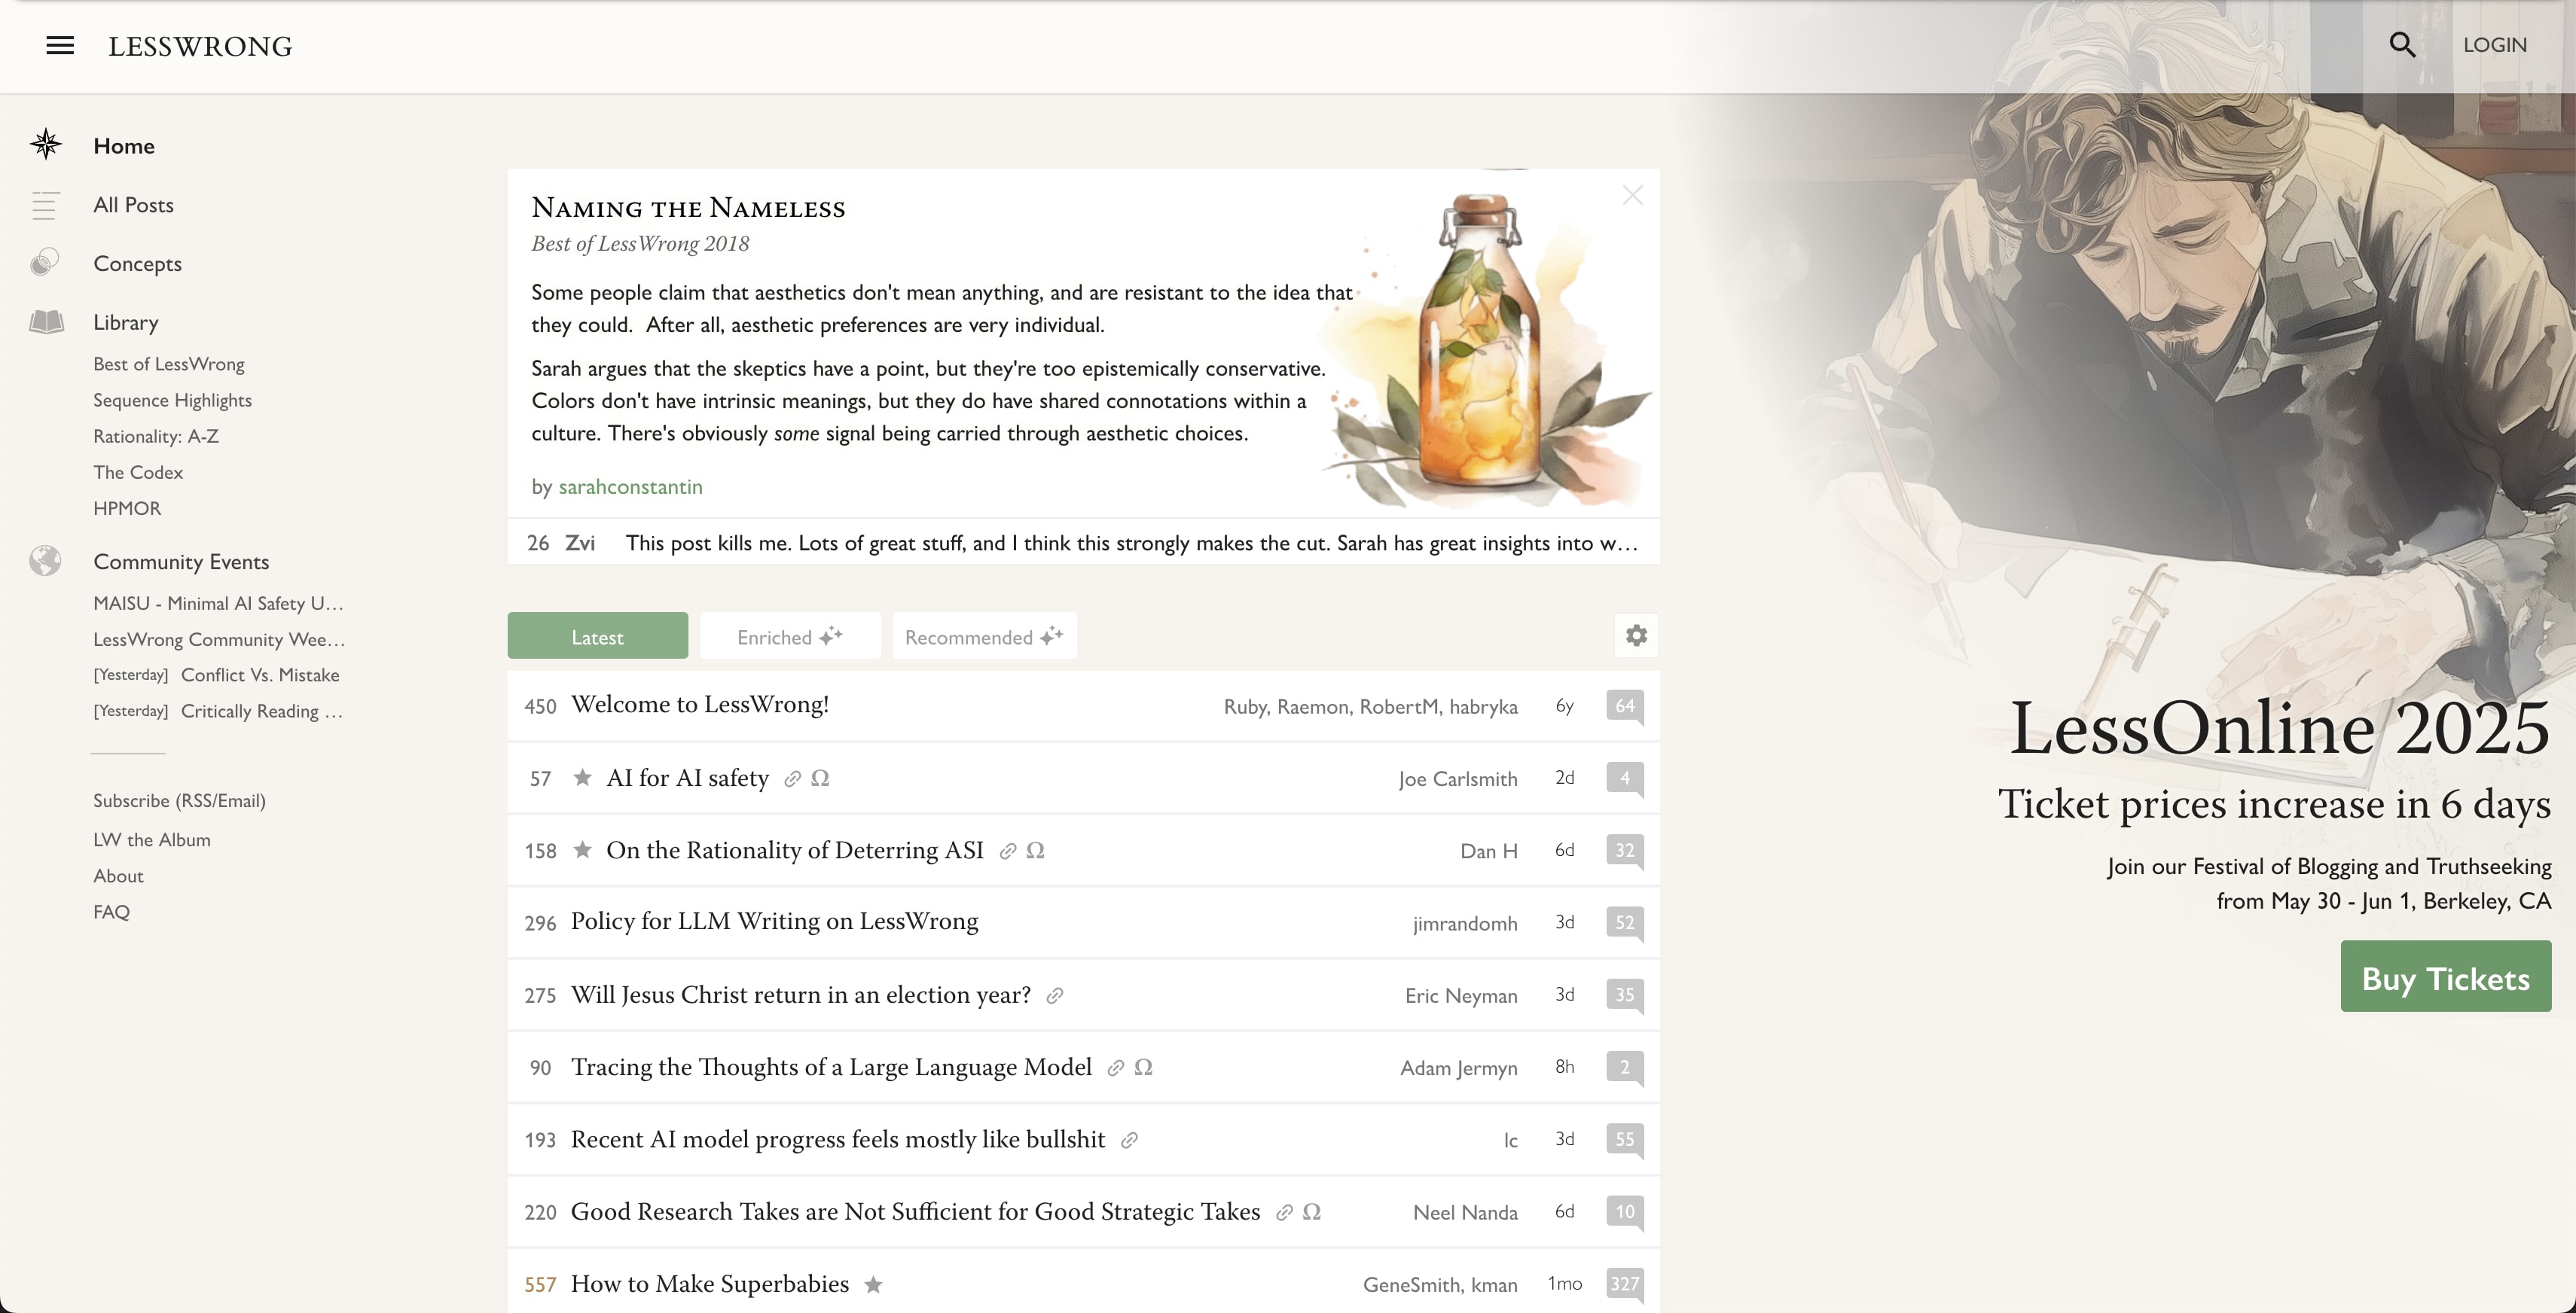Open the hamburger menu icon
The height and width of the screenshot is (1313, 2576).
tap(60, 46)
